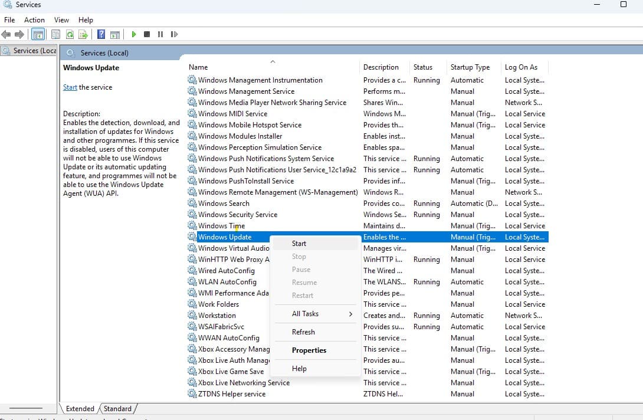
Task: Switch to the Standard tab
Action: click(117, 408)
